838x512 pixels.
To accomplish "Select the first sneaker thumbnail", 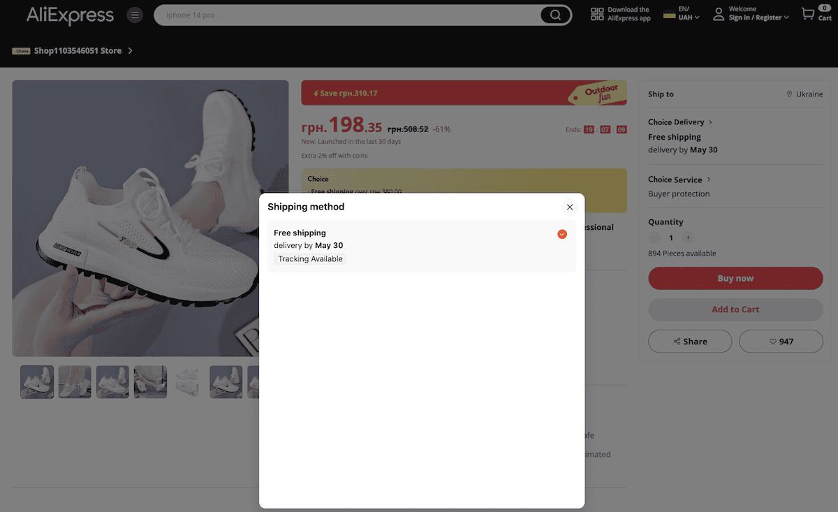I will tap(36, 381).
